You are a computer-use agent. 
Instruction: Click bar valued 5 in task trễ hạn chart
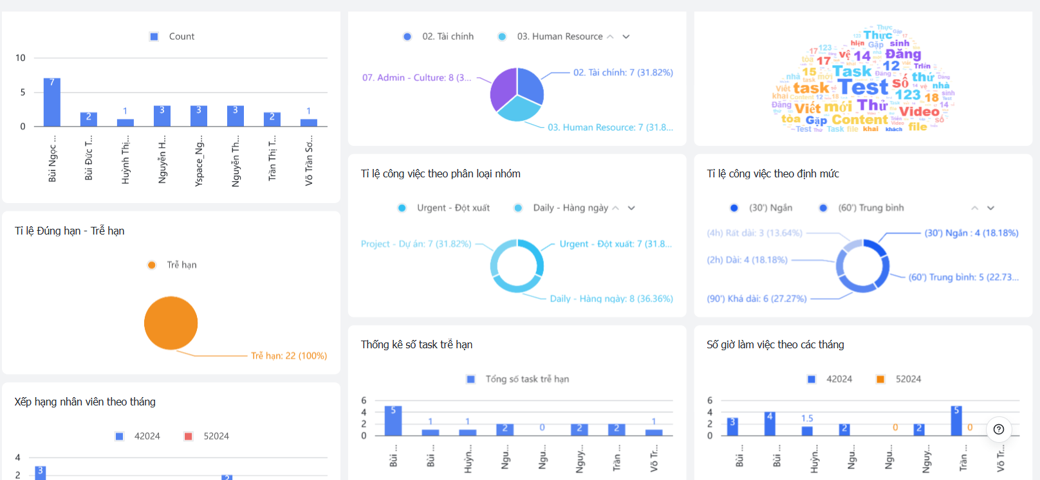click(x=393, y=421)
